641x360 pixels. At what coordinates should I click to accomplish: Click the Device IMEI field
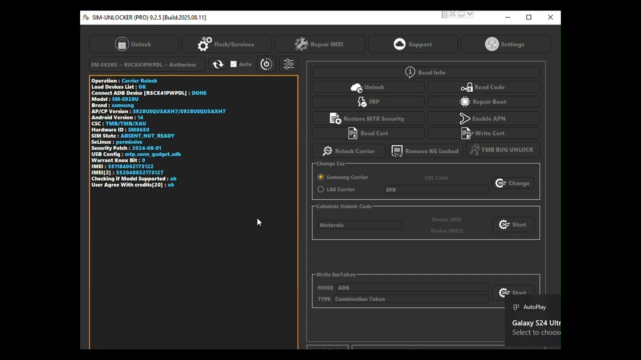tap(447, 219)
